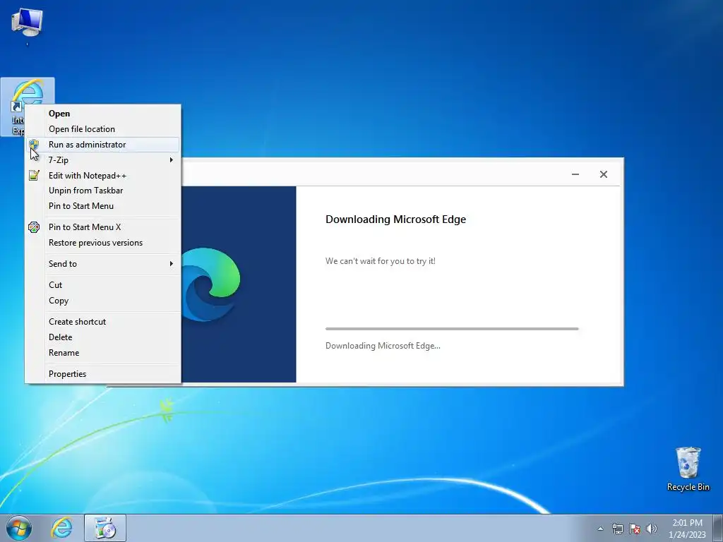Viewport: 723px width, 542px height.
Task: Open the network tray icon
Action: pyautogui.click(x=617, y=529)
